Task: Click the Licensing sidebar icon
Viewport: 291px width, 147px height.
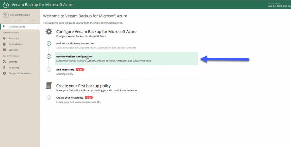Action: (4, 67)
